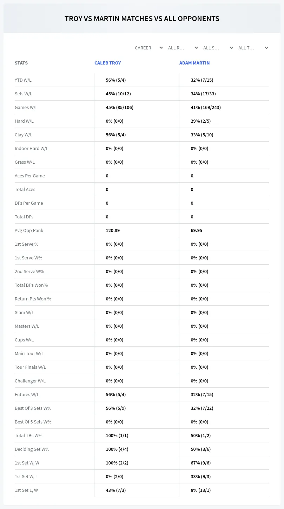284x509 pixels.
Task: Select the Futures W/L row label
Action: pos(27,394)
